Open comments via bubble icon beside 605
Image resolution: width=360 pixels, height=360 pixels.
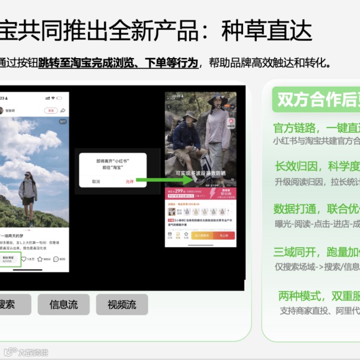(56, 259)
